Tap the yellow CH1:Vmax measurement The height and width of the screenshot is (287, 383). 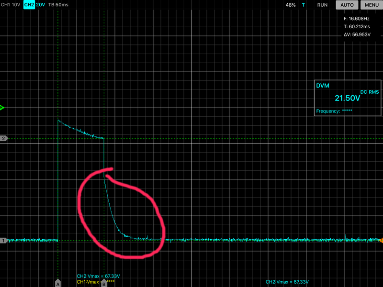pyautogui.click(x=95, y=282)
